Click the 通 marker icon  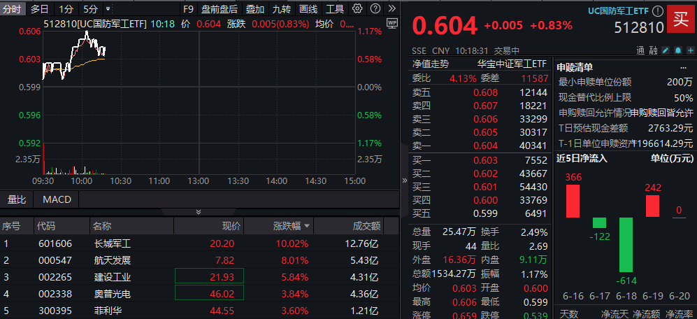click(x=640, y=51)
